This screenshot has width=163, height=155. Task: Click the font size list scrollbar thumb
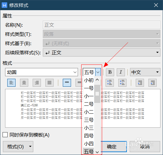(x=97, y=94)
